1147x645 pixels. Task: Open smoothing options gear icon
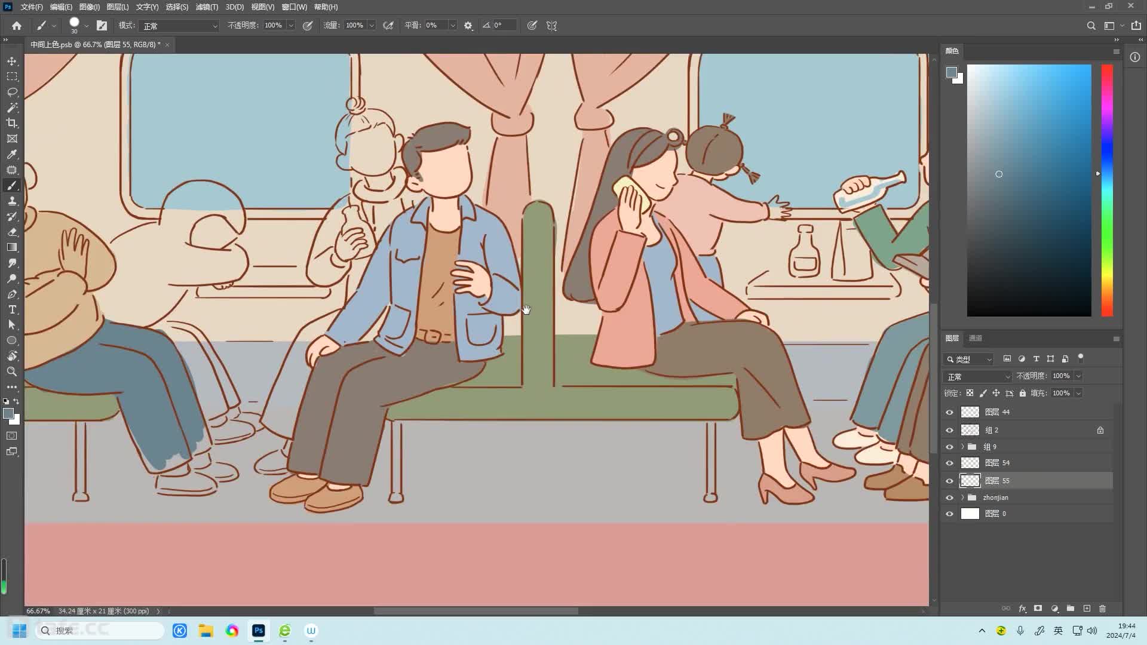[x=468, y=26]
